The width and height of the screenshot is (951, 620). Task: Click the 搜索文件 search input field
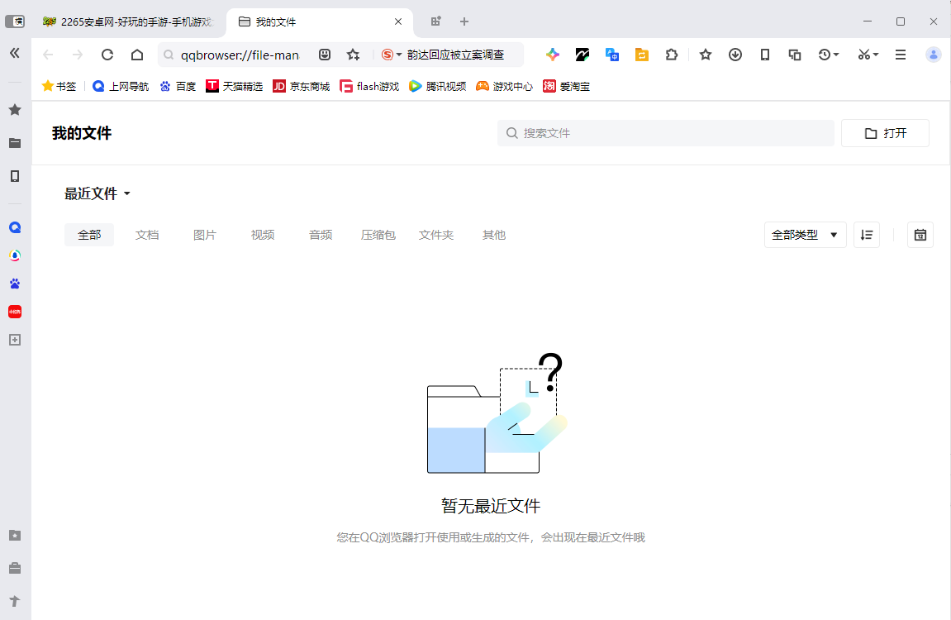665,133
